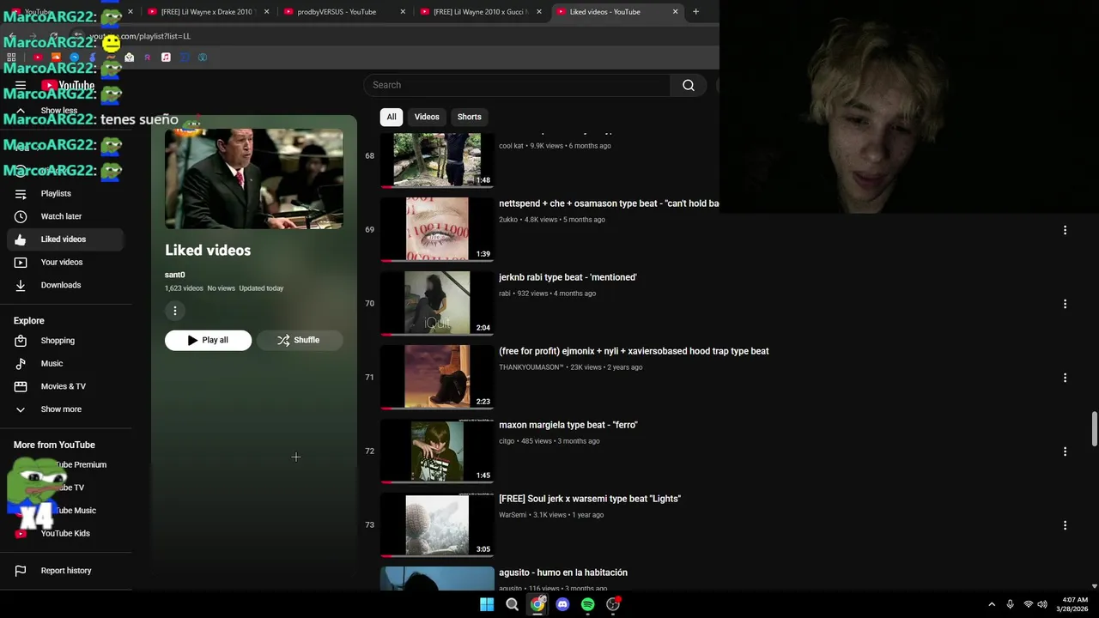Open YouTube Kids link

[x=65, y=534]
